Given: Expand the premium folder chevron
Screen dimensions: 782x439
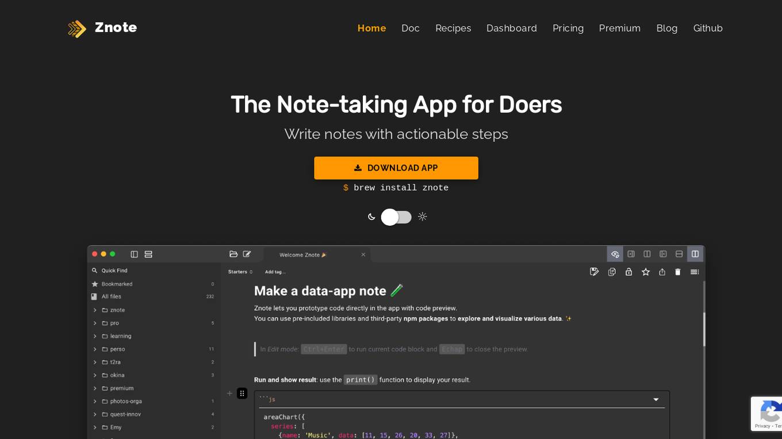Looking at the screenshot, I should click(x=95, y=388).
